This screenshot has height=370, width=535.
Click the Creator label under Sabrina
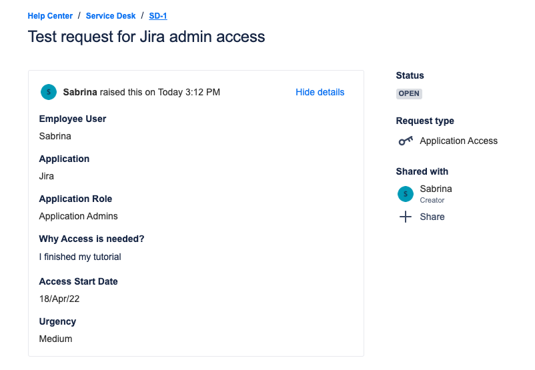(432, 200)
